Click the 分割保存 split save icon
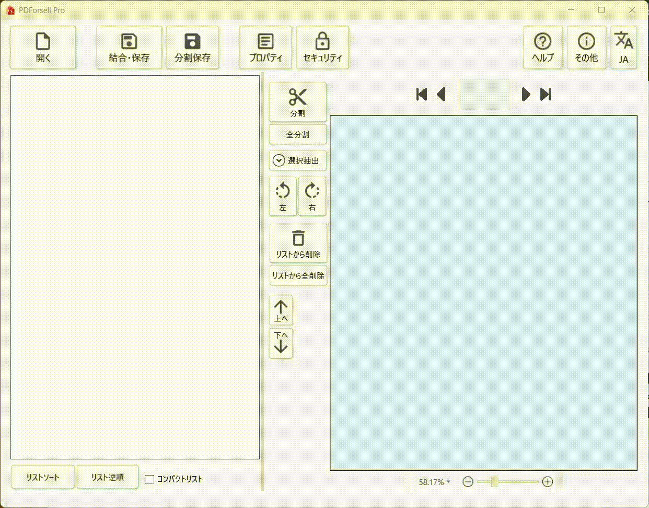The width and height of the screenshot is (649, 508). [192, 47]
